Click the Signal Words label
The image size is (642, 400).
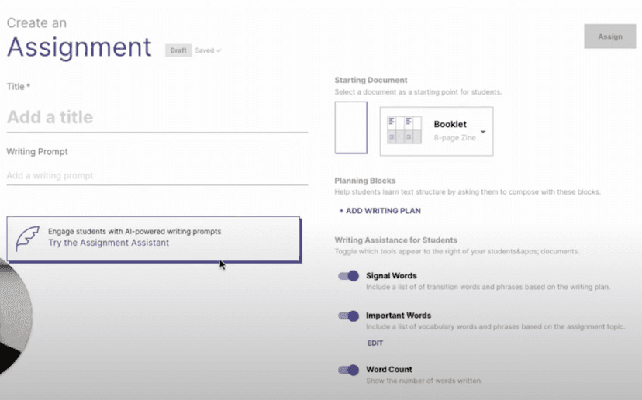click(391, 276)
